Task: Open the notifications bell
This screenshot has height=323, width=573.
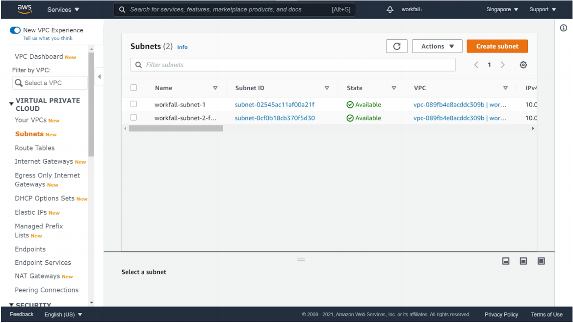Action: point(391,9)
